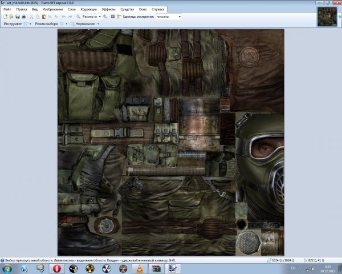Click the Open file folder icon
This screenshot has width=342, height=274.
(x=11, y=17)
